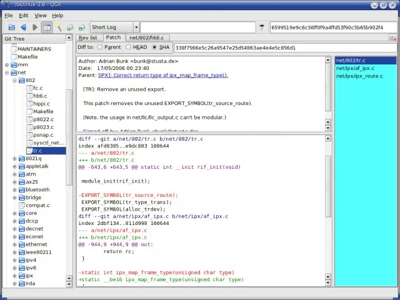400x300 pixels.
Task: Close the current tab with red icon
Action: [393, 38]
